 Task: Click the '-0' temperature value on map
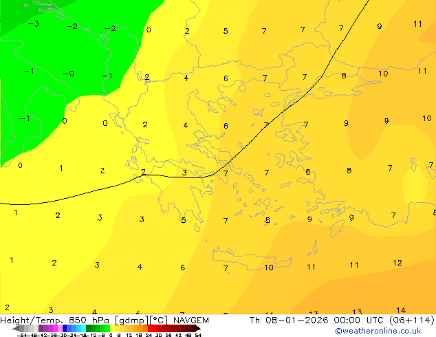click(68, 74)
